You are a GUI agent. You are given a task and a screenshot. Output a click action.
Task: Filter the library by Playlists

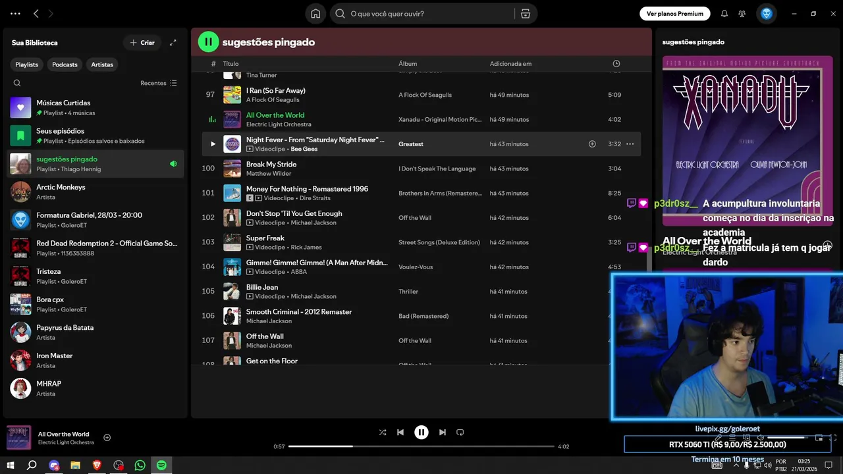coord(27,65)
